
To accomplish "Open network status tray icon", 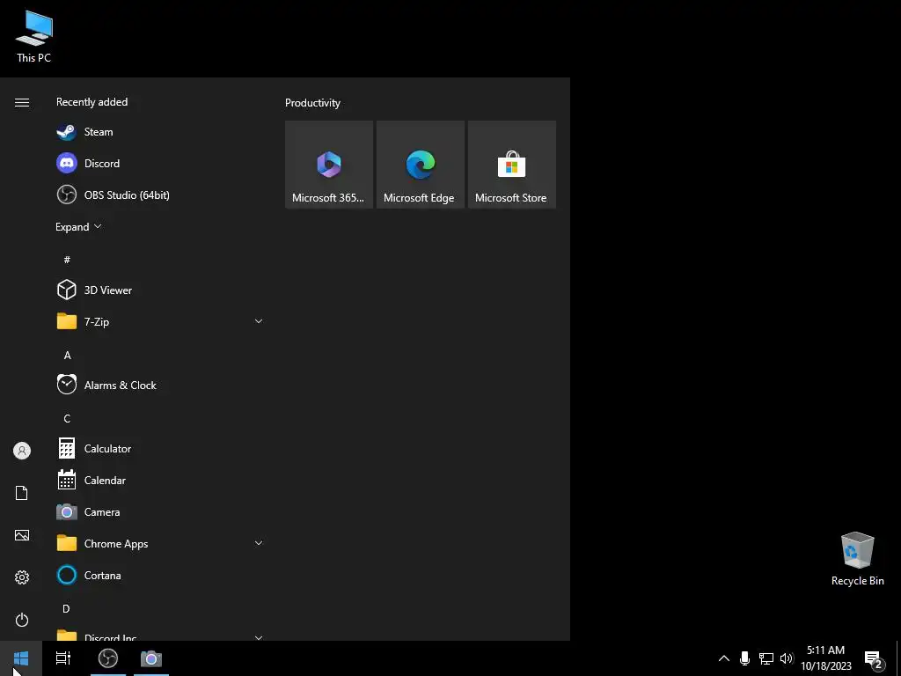I will pyautogui.click(x=766, y=658).
